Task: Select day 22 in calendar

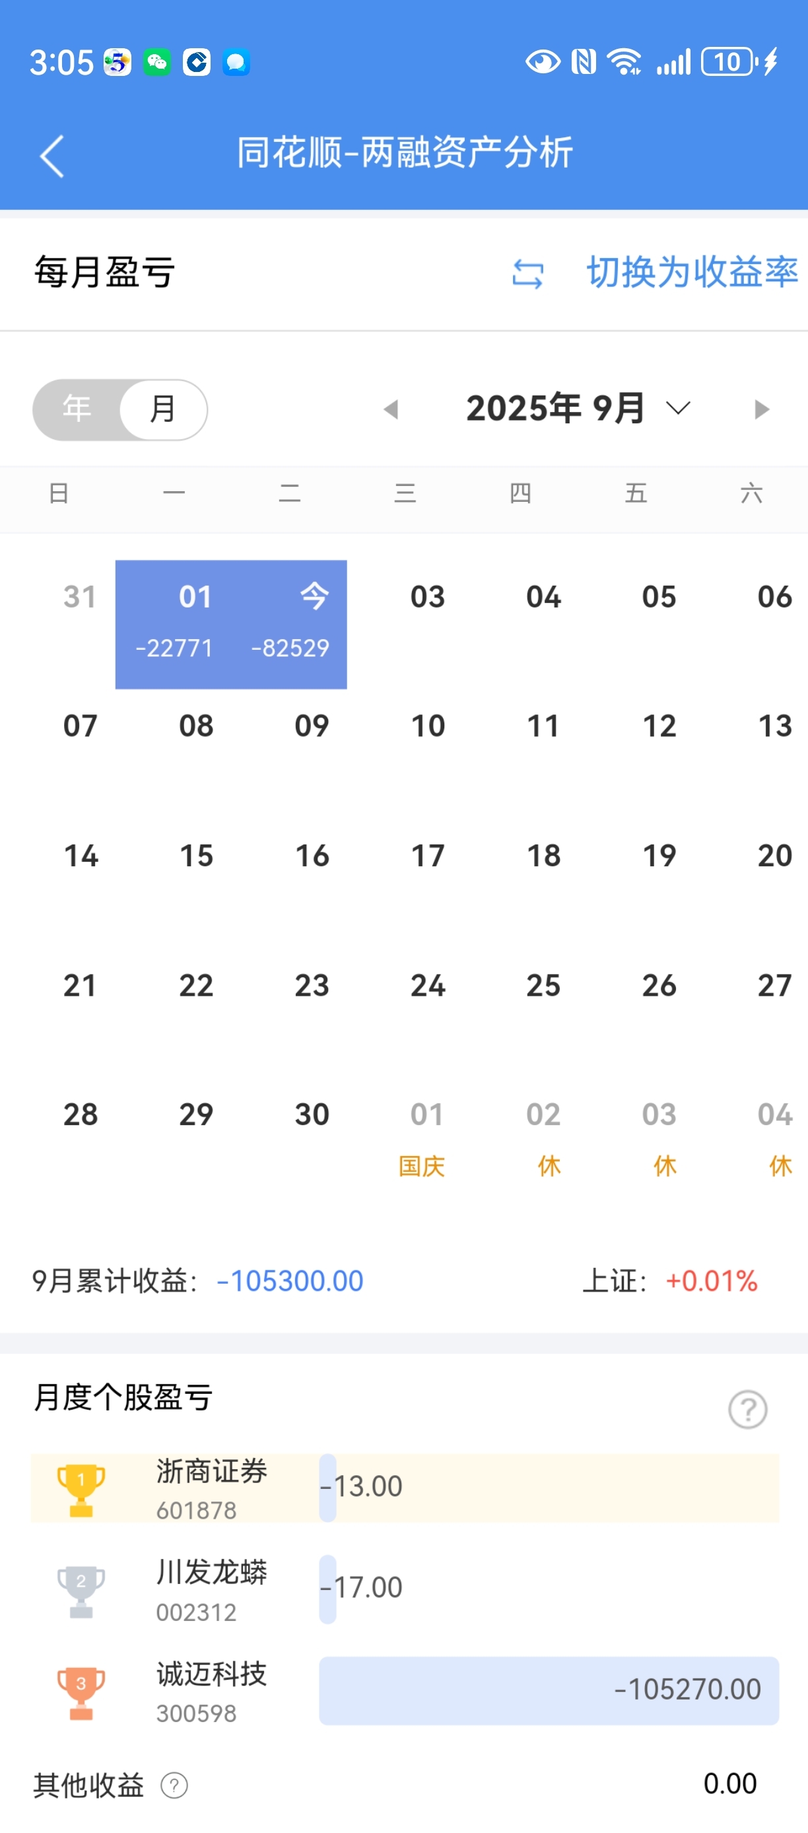Action: pos(196,986)
